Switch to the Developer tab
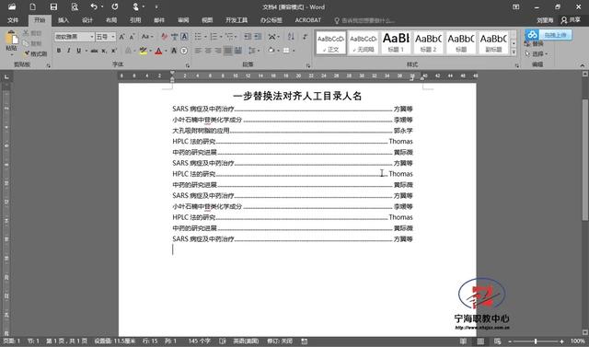Viewport: 589px width, 347px height. [x=237, y=20]
